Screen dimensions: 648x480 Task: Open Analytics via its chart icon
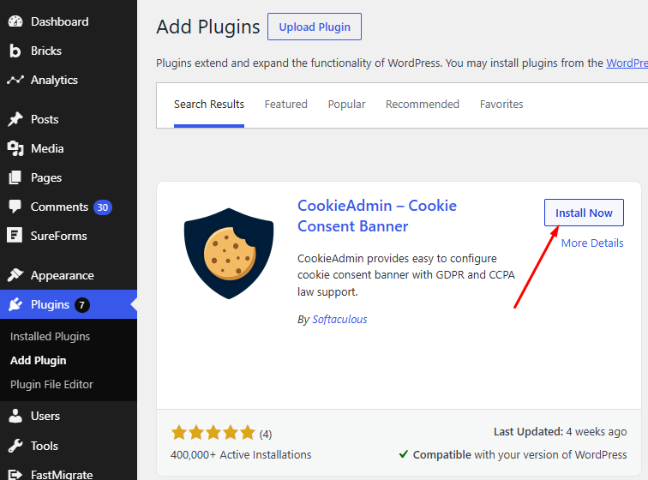pyautogui.click(x=15, y=80)
